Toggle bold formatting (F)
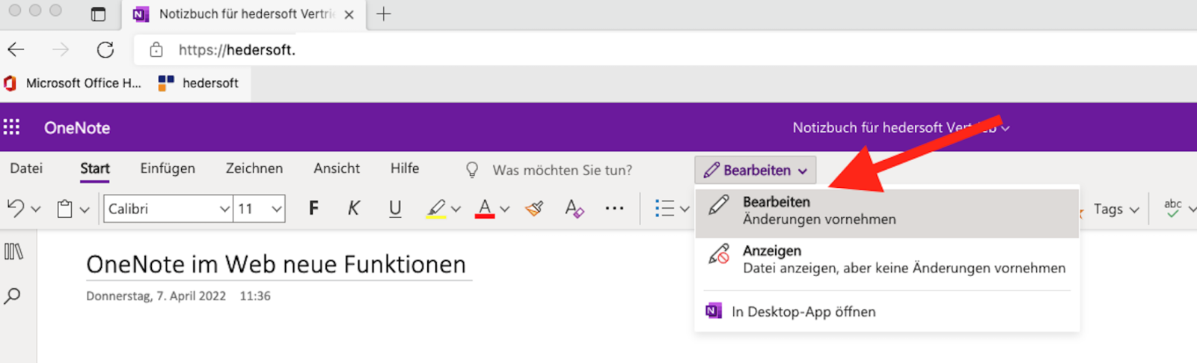 click(313, 208)
